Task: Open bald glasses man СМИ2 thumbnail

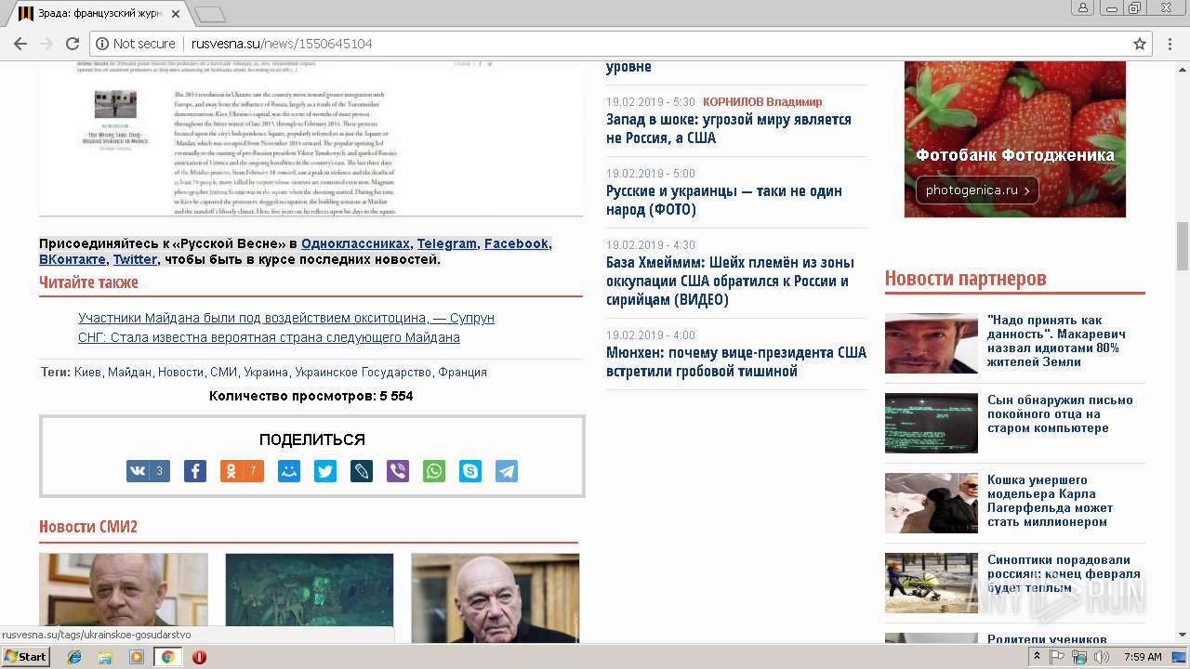Action: coord(496,597)
